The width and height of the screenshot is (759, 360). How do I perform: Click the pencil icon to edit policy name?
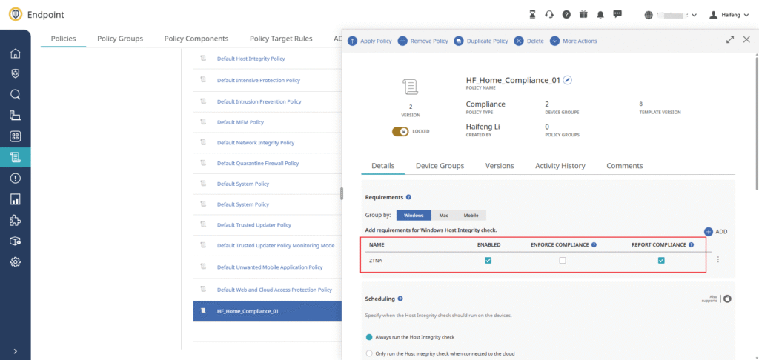point(568,80)
